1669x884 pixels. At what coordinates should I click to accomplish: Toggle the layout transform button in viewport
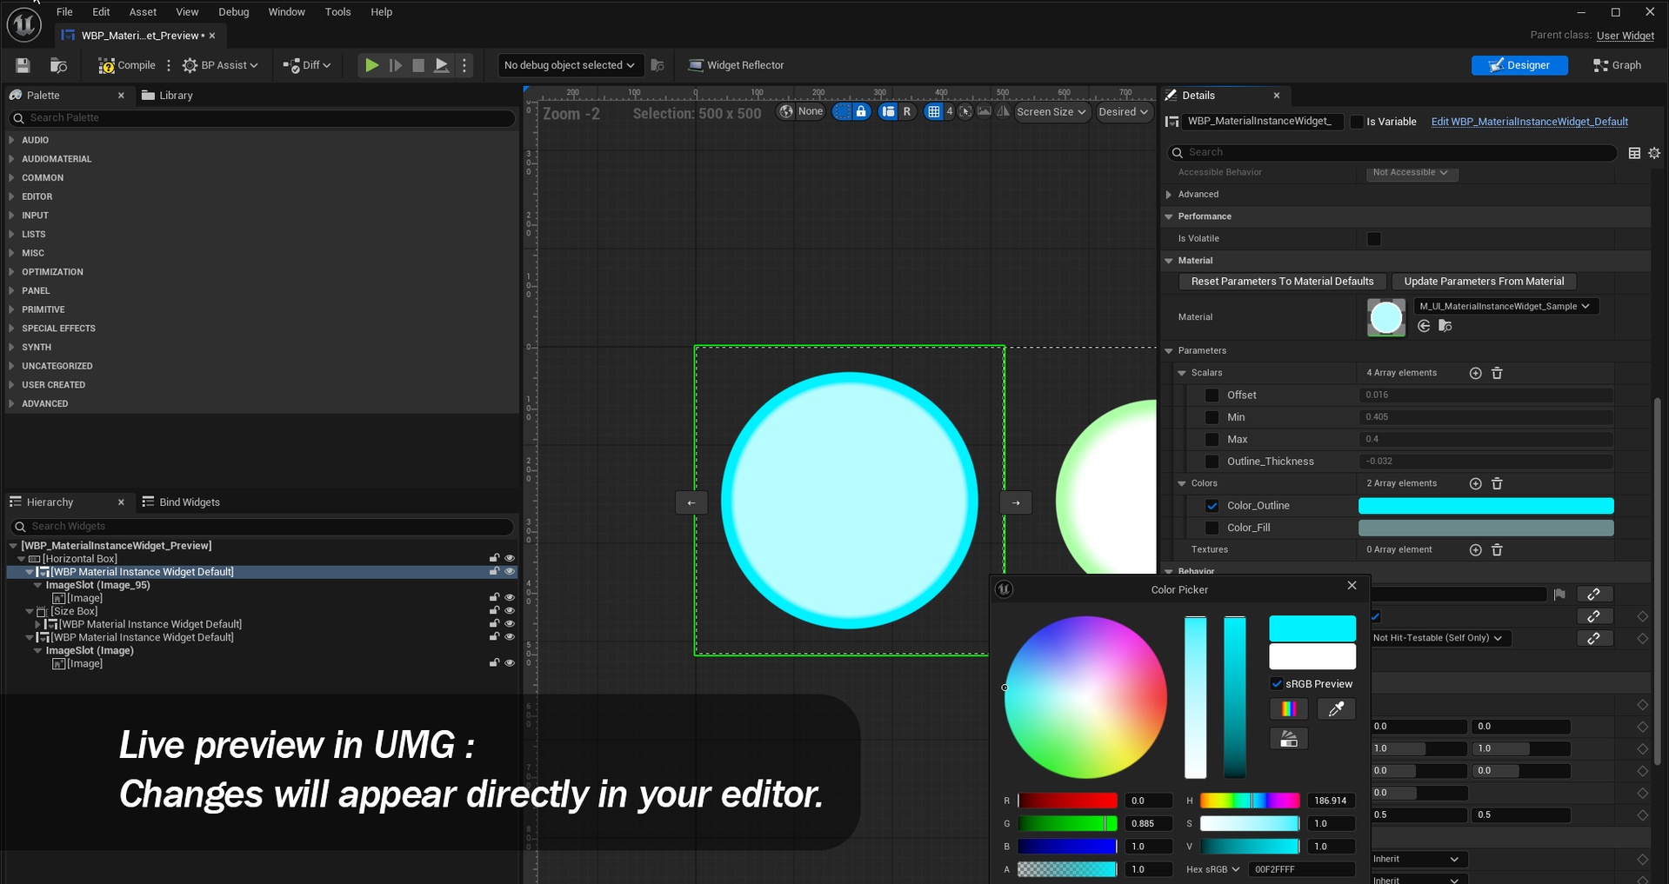[x=888, y=111]
